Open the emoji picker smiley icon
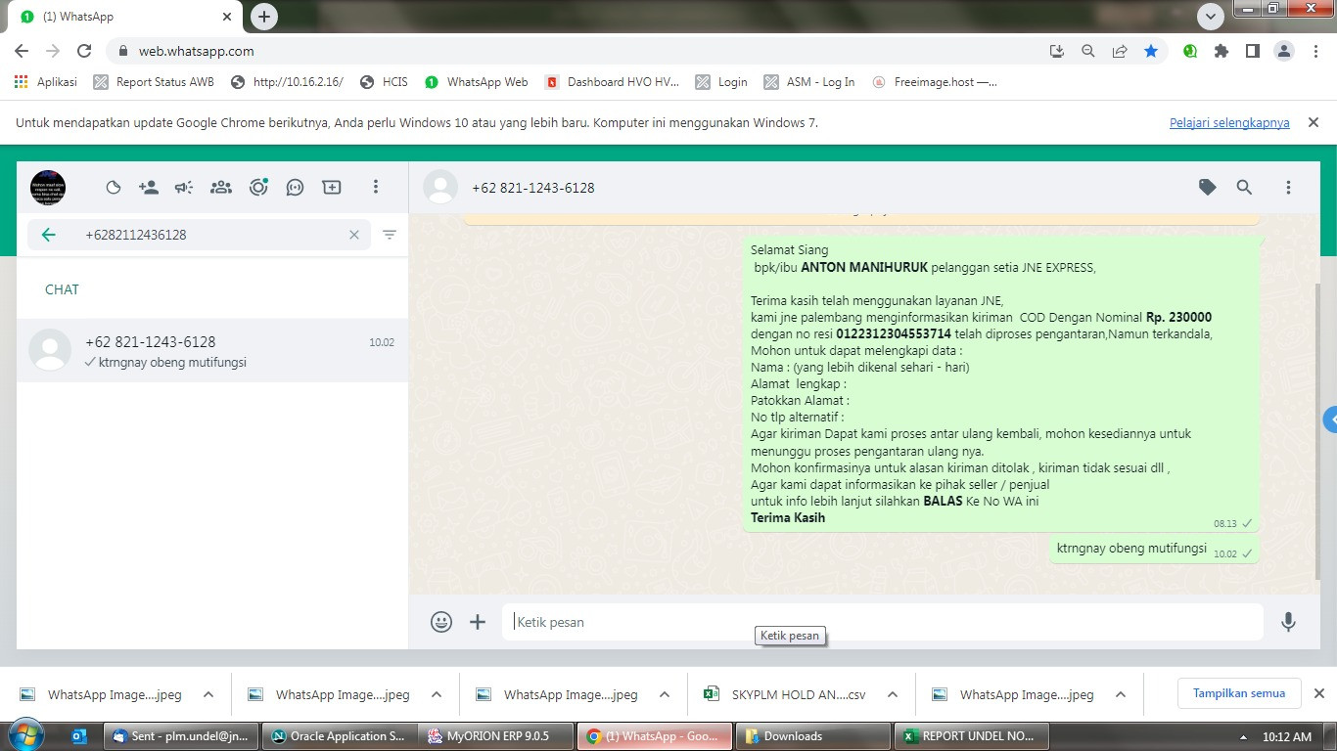The height and width of the screenshot is (751, 1337). (x=441, y=622)
